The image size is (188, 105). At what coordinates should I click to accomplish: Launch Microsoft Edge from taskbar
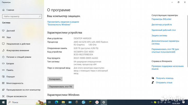(56, 102)
